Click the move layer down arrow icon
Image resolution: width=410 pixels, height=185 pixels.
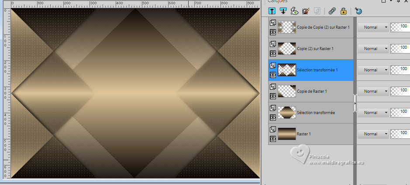click(x=283, y=11)
